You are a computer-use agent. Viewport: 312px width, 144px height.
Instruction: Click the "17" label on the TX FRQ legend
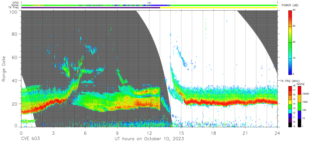pos(294,90)
